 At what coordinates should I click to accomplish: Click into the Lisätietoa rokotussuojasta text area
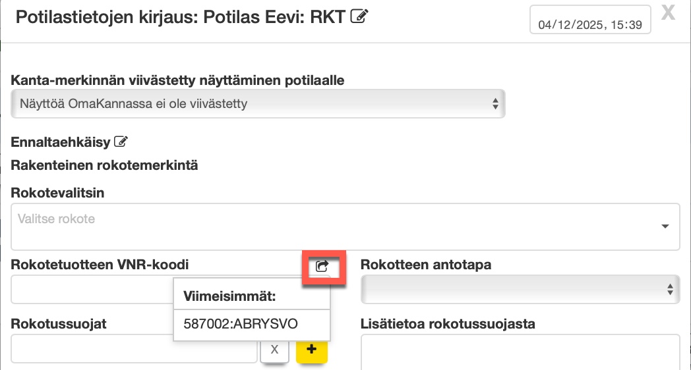pyautogui.click(x=520, y=352)
